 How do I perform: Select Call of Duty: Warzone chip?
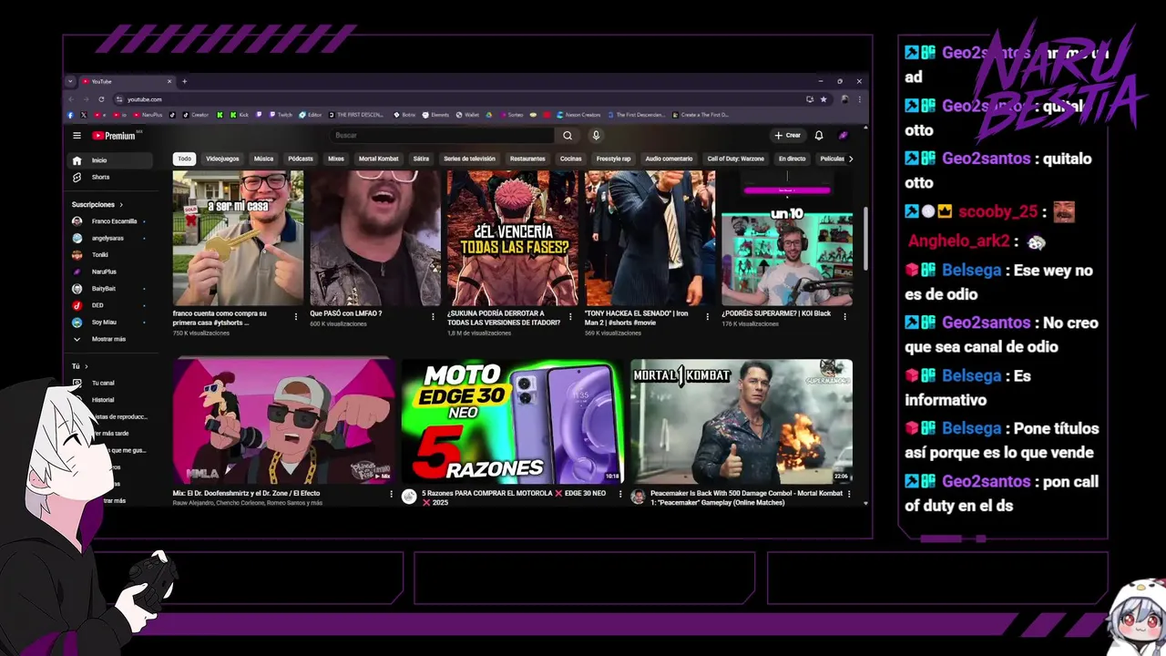[736, 159]
